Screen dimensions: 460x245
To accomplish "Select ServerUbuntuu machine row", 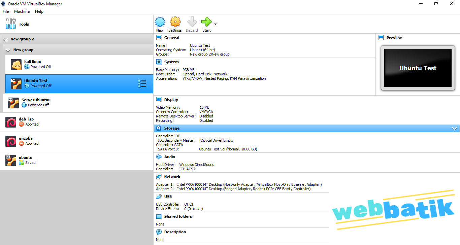I will click(x=78, y=103).
